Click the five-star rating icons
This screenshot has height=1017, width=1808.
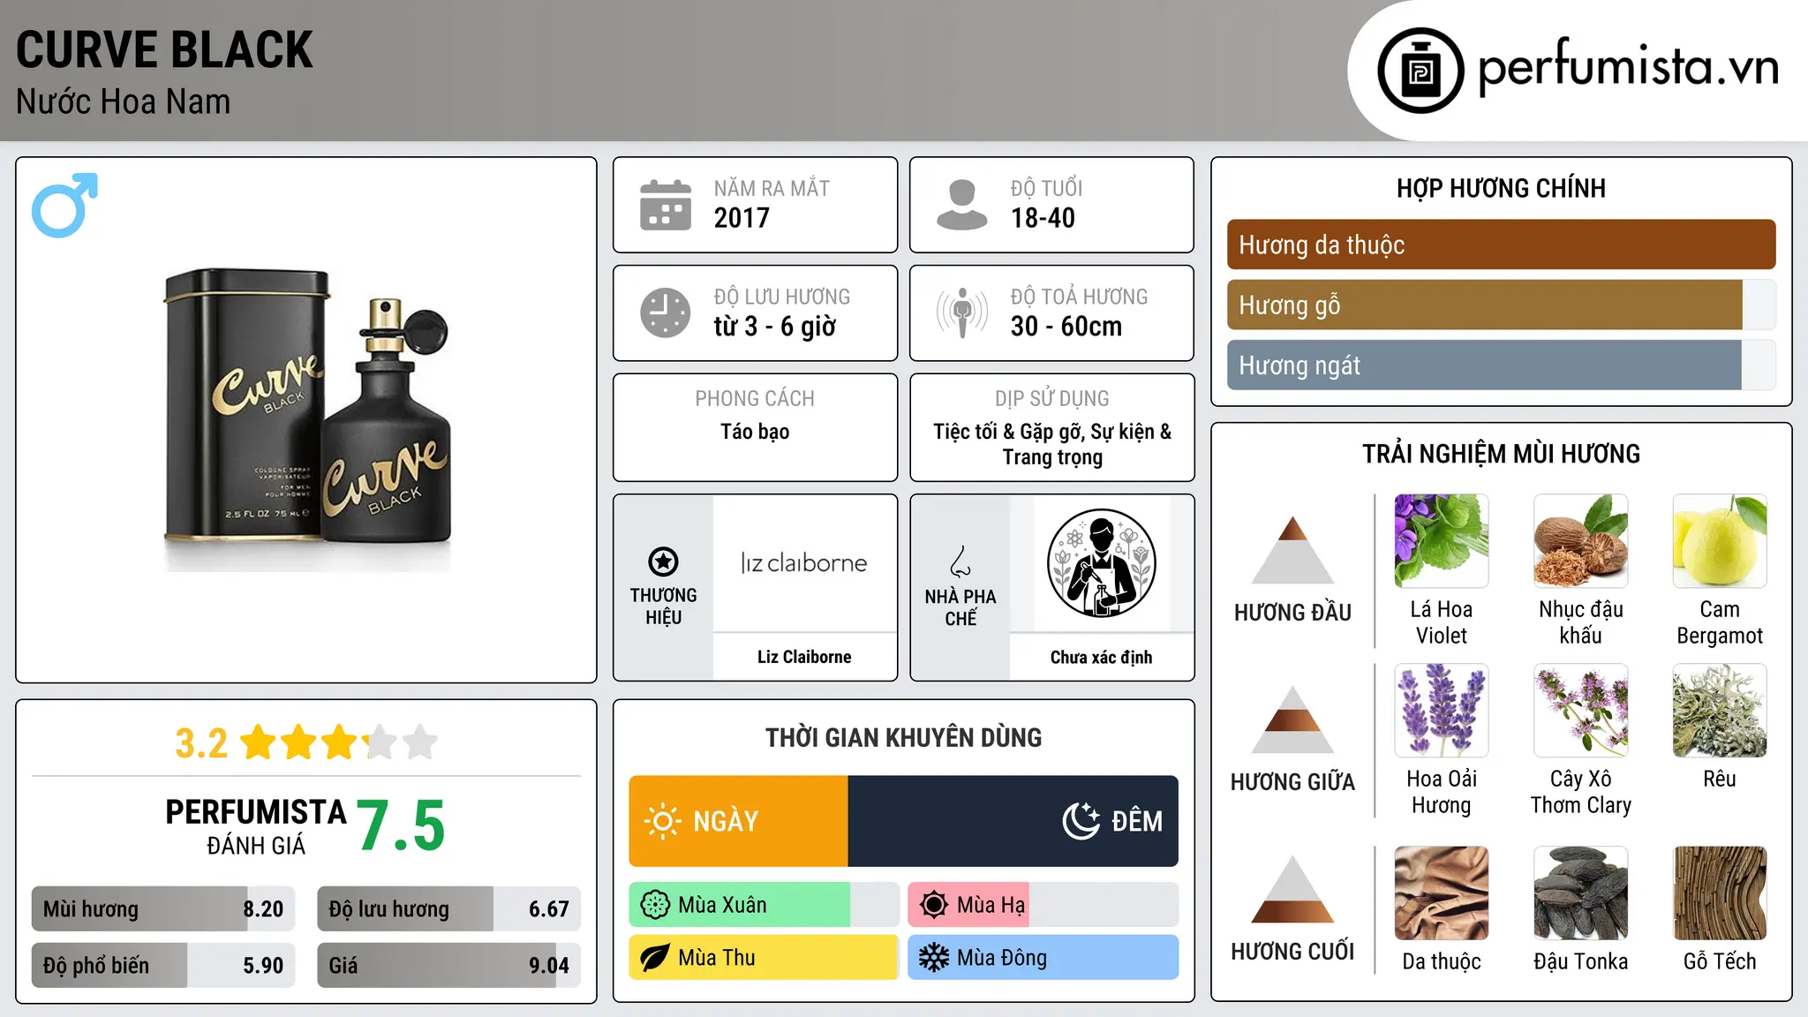pyautogui.click(x=339, y=742)
